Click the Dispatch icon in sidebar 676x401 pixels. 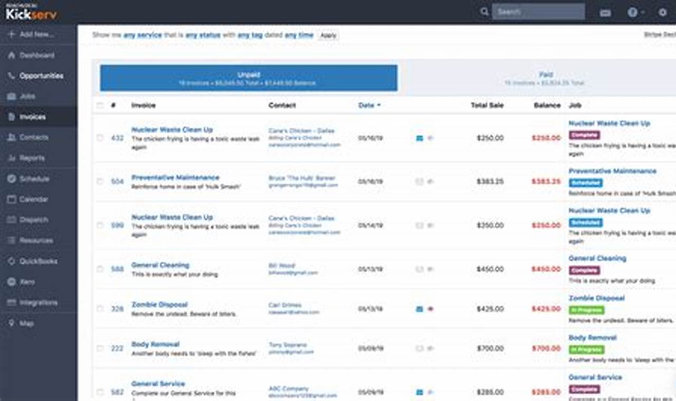tap(12, 219)
